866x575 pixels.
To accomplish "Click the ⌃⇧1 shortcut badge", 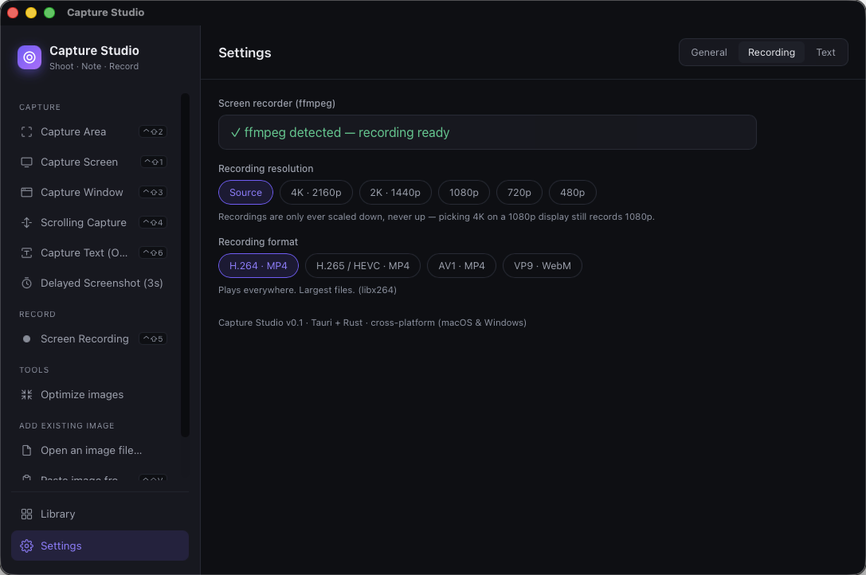I will (154, 162).
